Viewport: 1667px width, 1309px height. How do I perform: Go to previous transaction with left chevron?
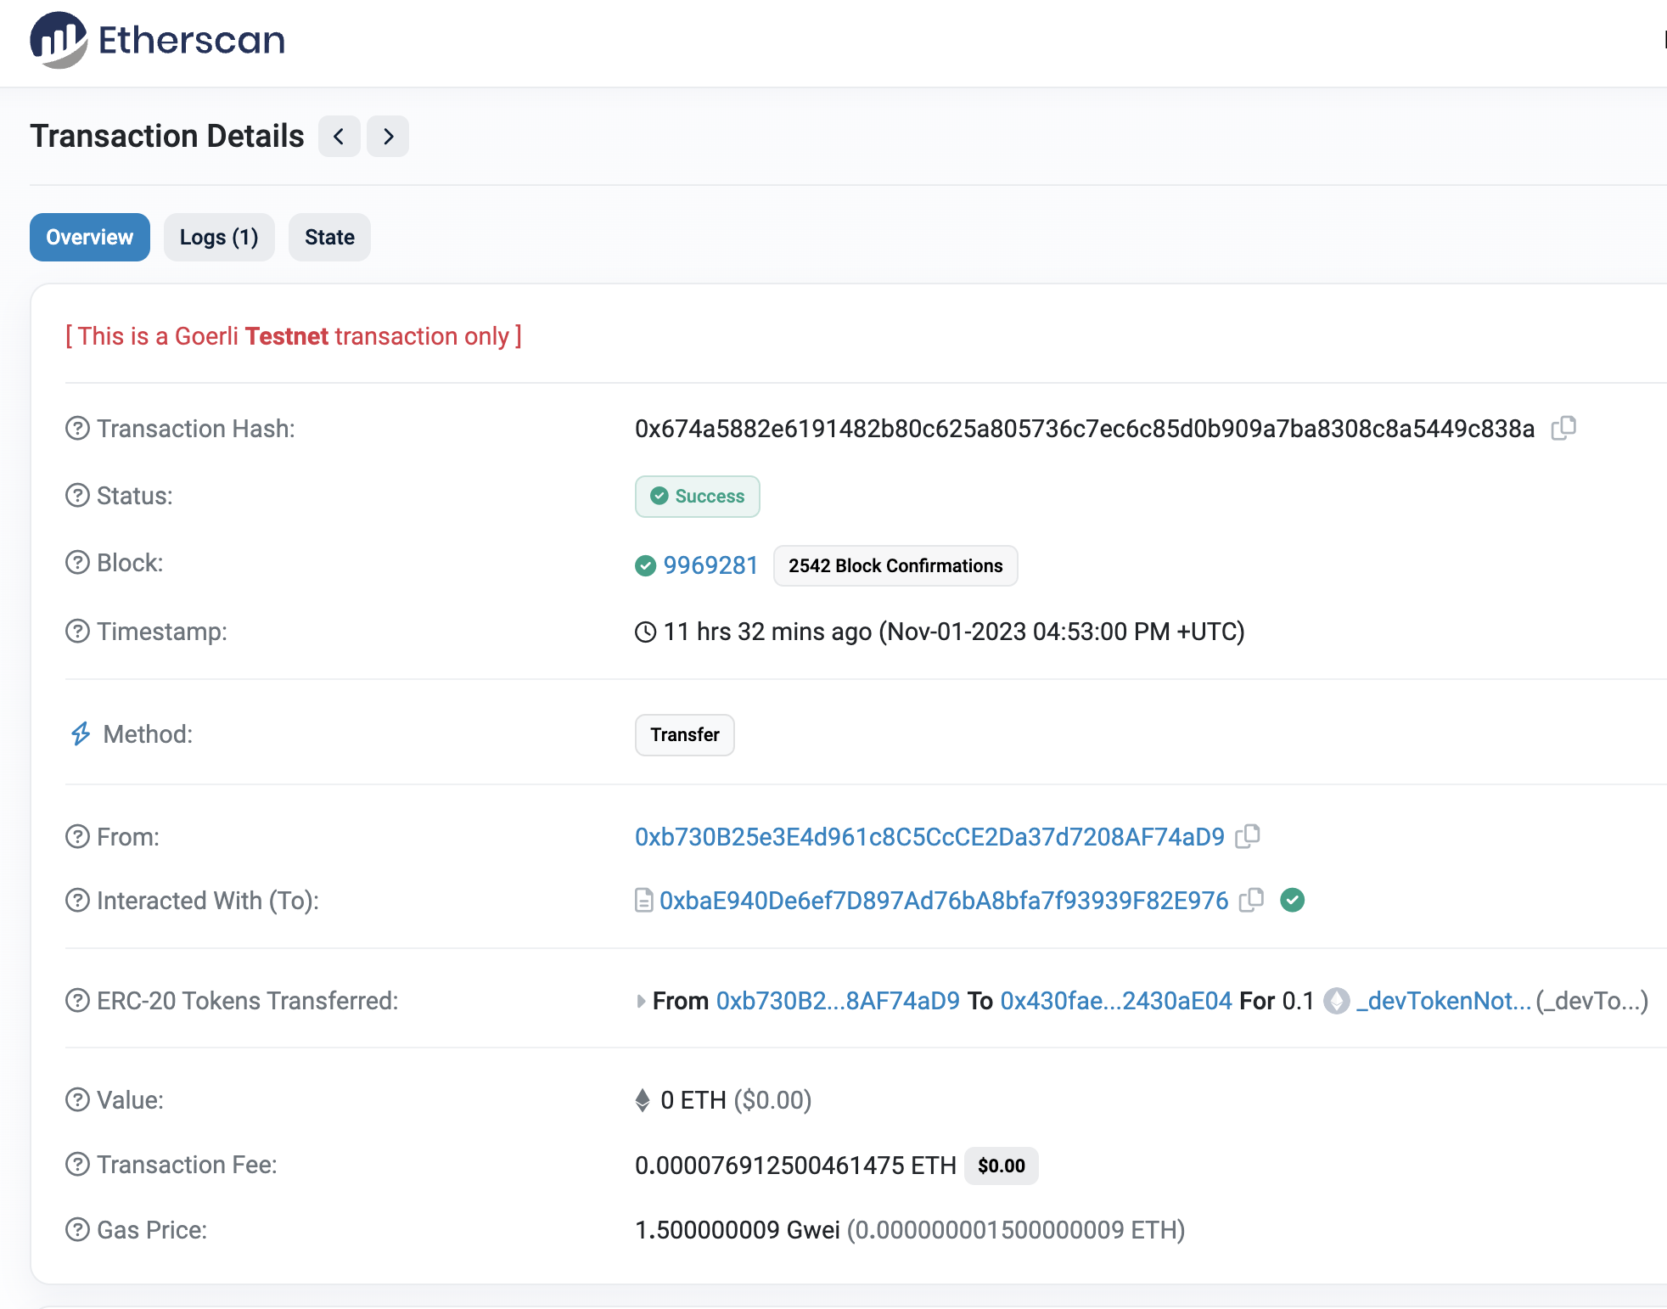(x=339, y=137)
